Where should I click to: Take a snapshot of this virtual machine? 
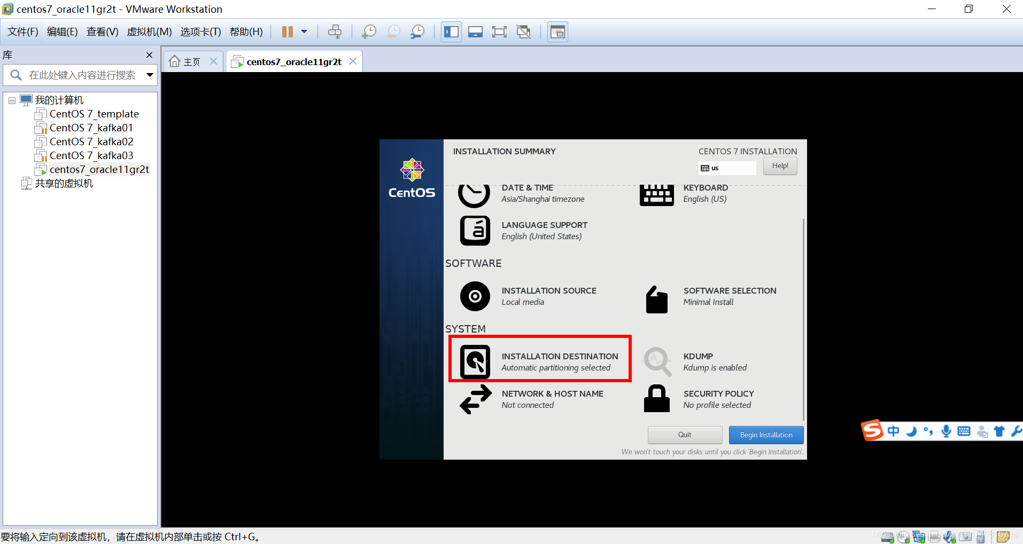[369, 32]
